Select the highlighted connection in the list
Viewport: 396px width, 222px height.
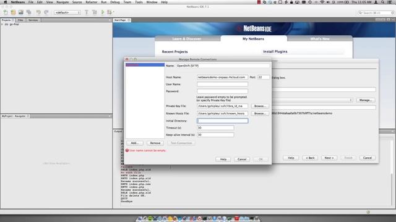(x=145, y=65)
